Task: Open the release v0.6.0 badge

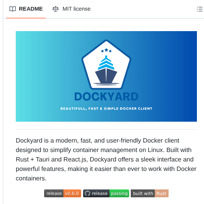Action: 63,193
